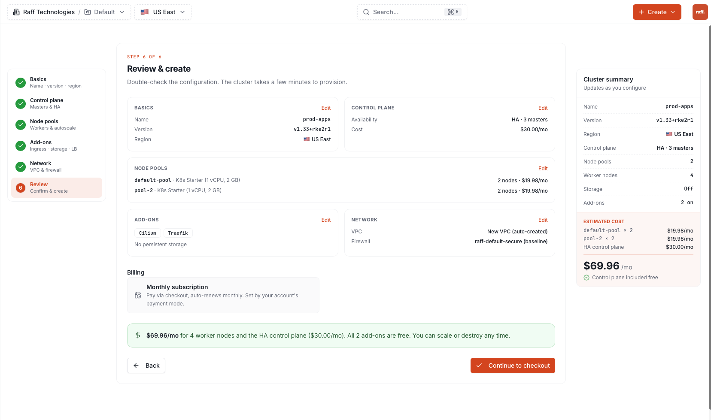Click Continue to checkout
711x420 pixels.
pyautogui.click(x=513, y=366)
